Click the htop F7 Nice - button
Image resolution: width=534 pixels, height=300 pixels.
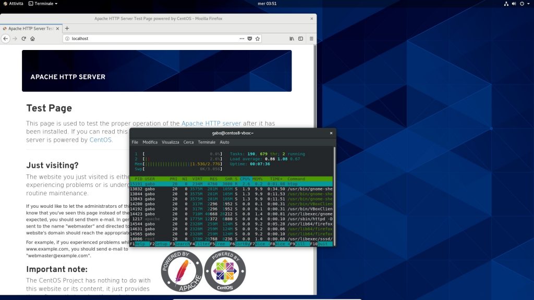tap(260, 244)
